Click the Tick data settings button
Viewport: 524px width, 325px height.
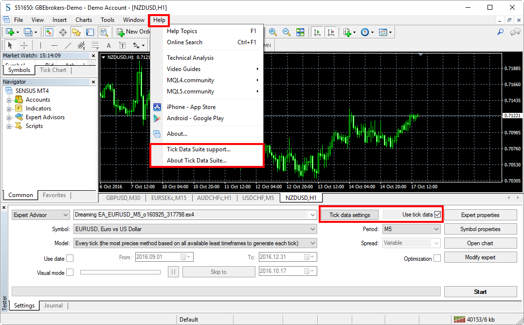349,215
